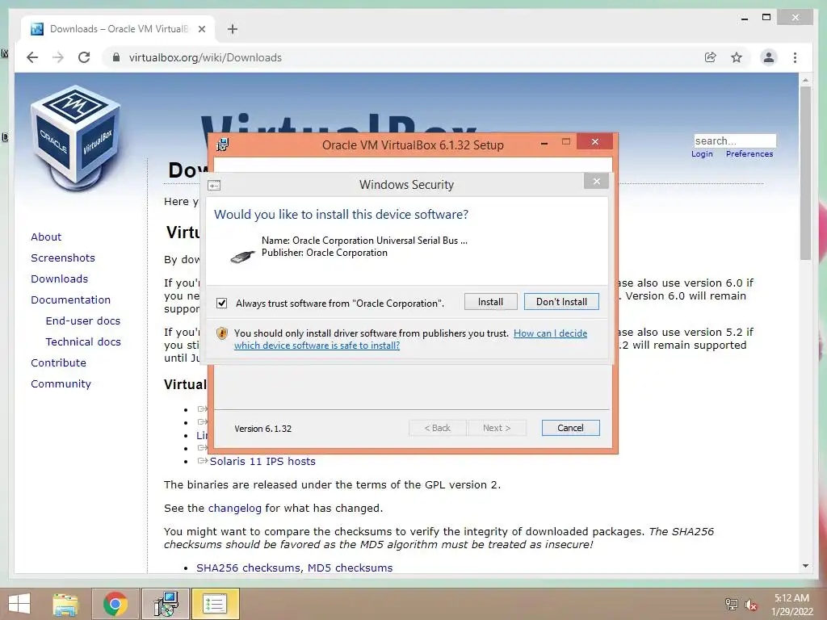
Task: Click the padlock site info icon
Action: tap(116, 57)
